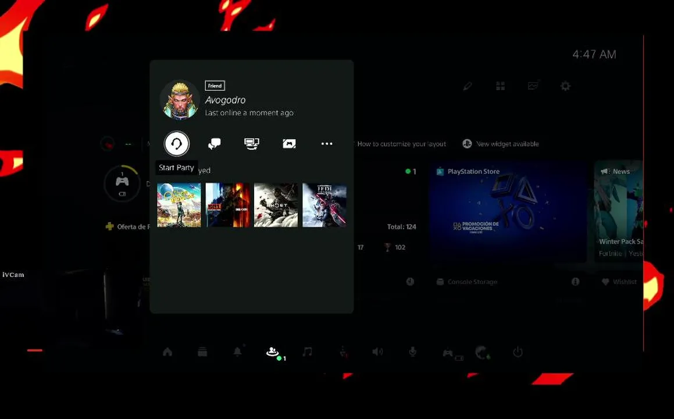Click the Share Play controller icon

click(289, 144)
